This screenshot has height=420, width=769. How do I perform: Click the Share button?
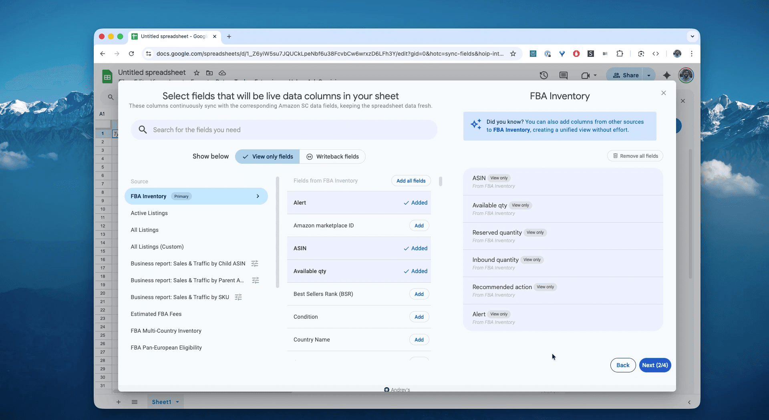[x=626, y=75]
